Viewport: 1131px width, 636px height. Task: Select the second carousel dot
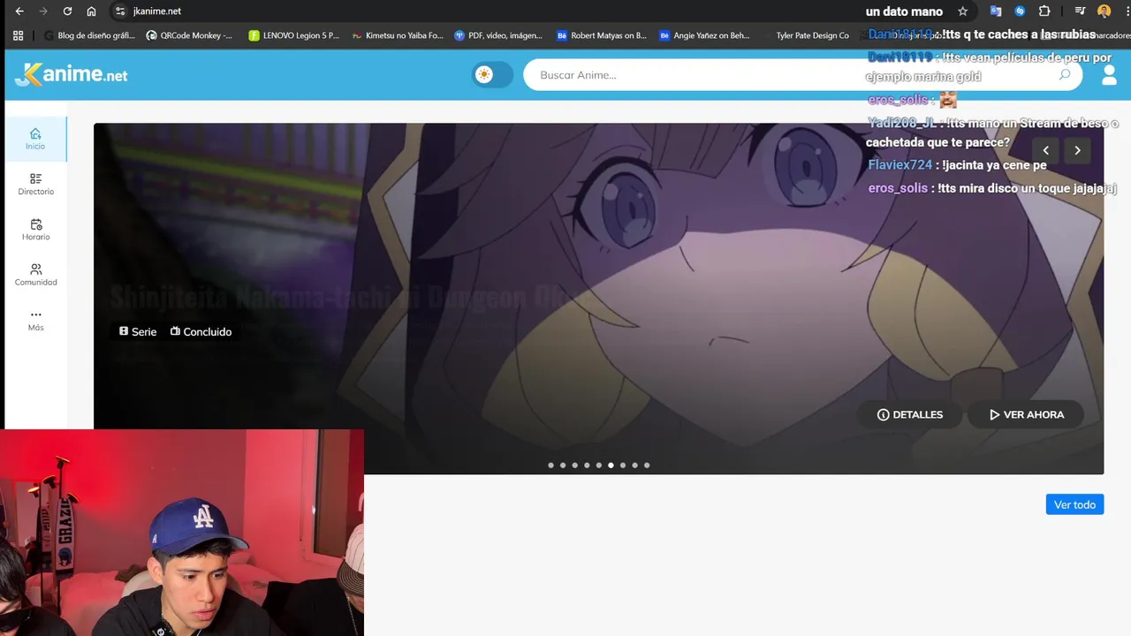(x=563, y=465)
